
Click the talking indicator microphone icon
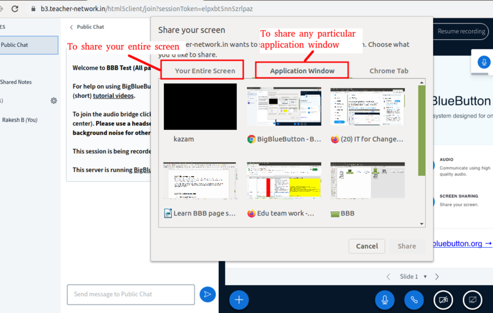(484, 62)
